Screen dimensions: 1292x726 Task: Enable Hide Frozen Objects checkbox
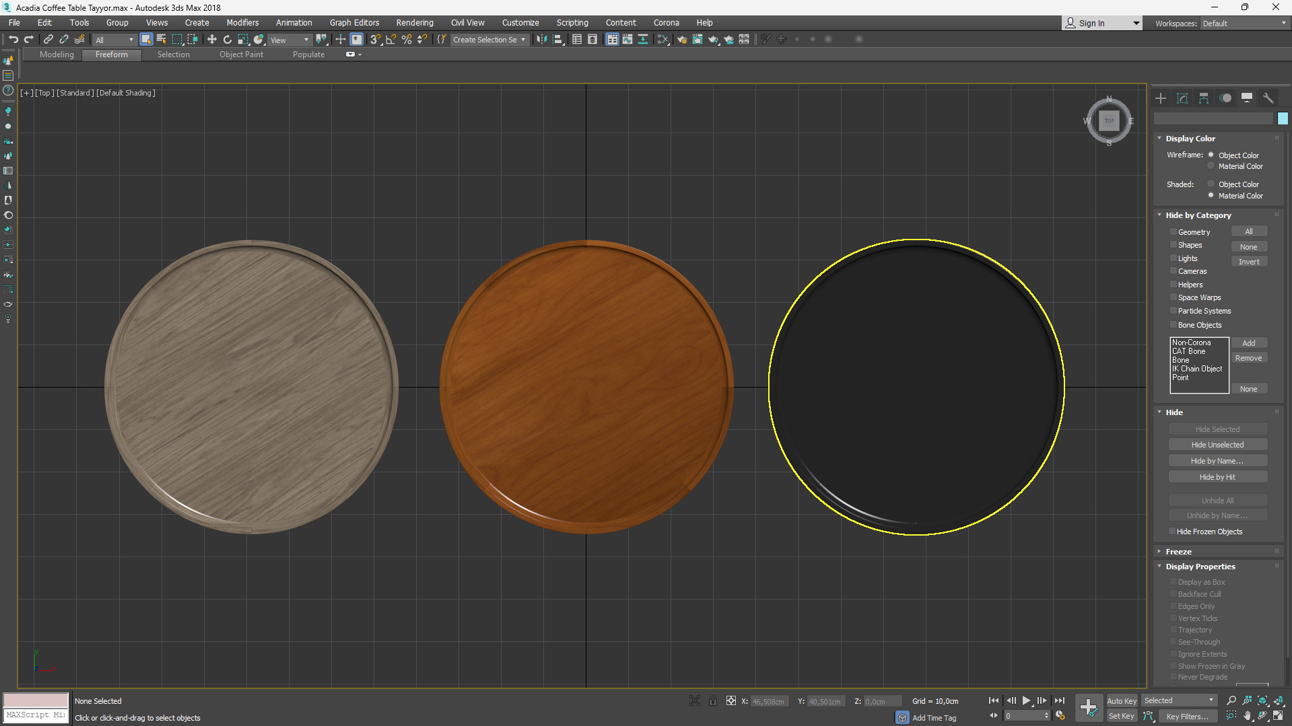1171,532
